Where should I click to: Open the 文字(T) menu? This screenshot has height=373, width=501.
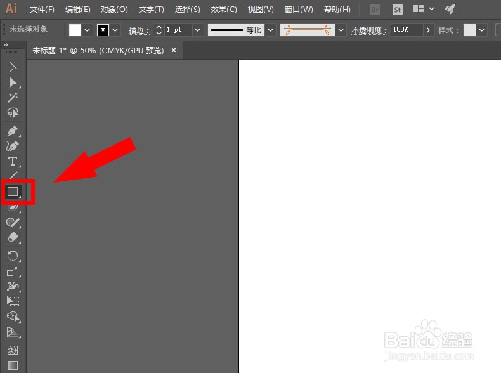coord(151,10)
